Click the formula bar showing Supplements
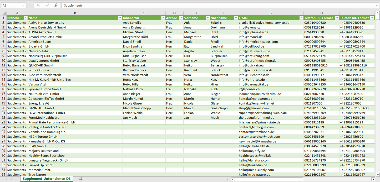 [218, 5]
